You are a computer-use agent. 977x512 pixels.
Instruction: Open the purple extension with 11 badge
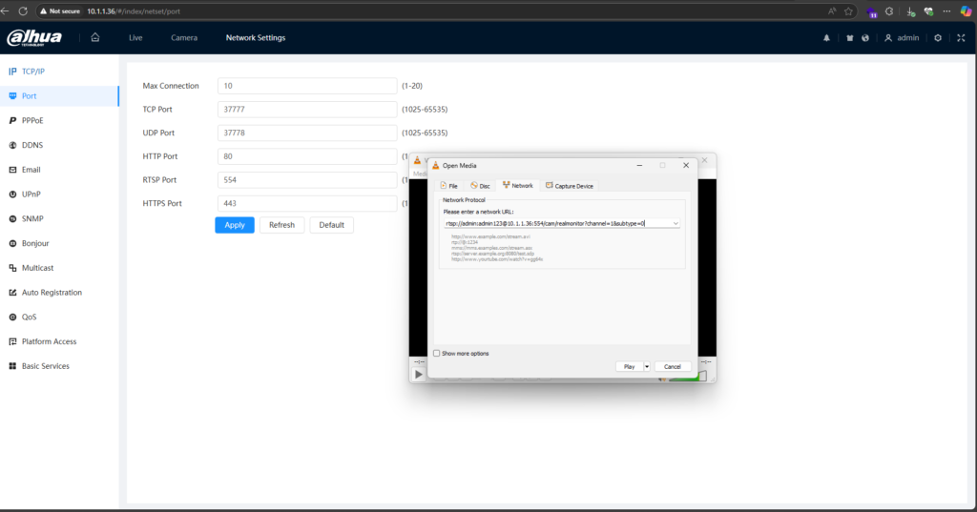tap(872, 11)
